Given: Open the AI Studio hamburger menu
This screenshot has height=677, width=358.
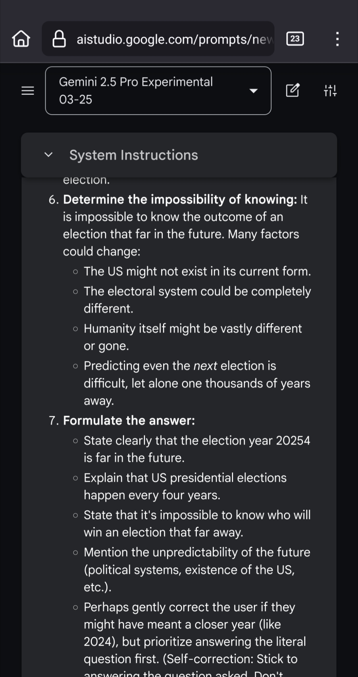Looking at the screenshot, I should 28,91.
